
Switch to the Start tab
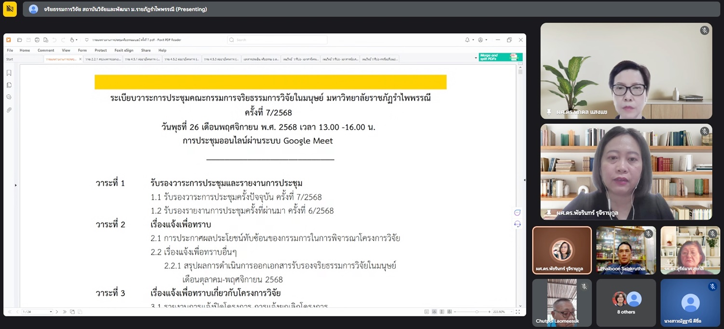pyautogui.click(x=10, y=59)
